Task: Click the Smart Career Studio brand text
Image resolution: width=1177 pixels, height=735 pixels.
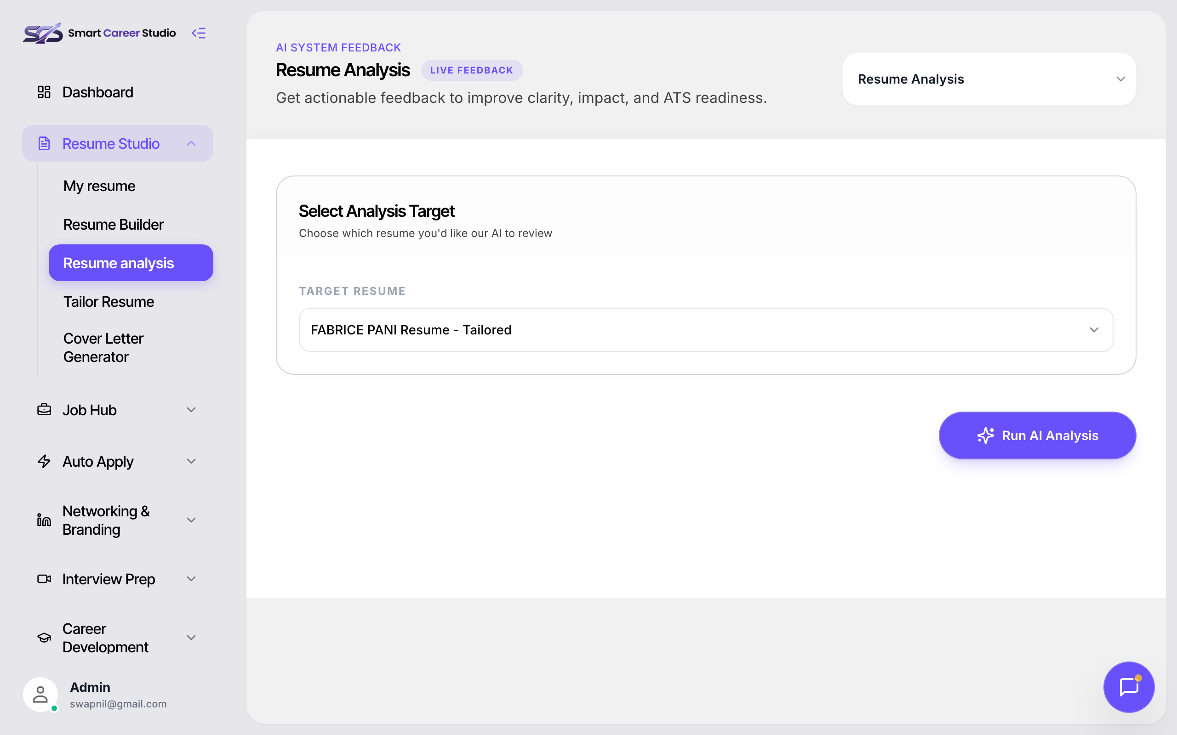Action: click(121, 33)
